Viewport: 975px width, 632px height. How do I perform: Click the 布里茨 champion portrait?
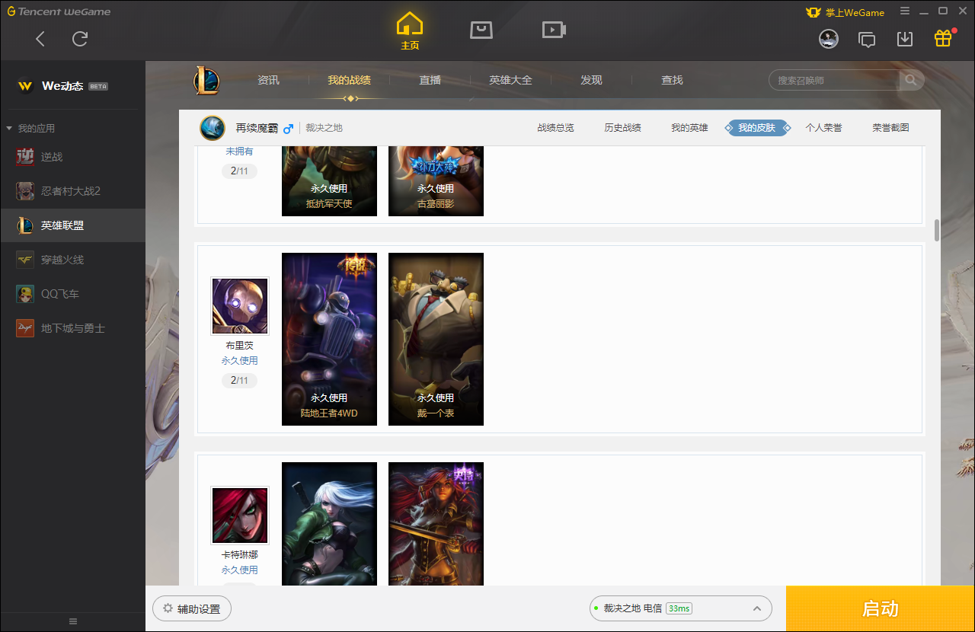coord(240,306)
